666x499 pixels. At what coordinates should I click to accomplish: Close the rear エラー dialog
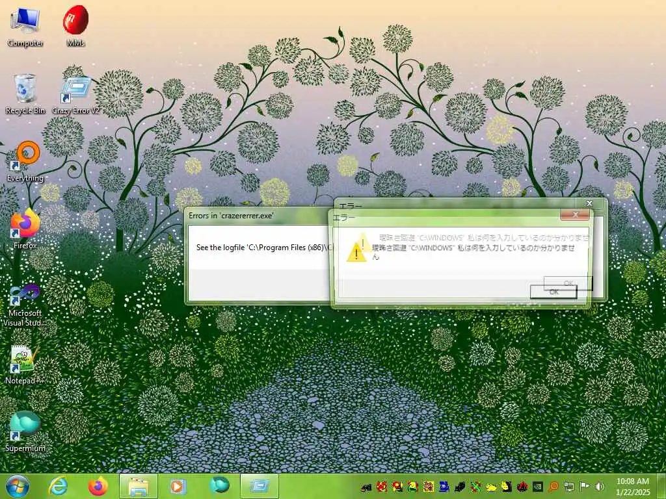589,203
